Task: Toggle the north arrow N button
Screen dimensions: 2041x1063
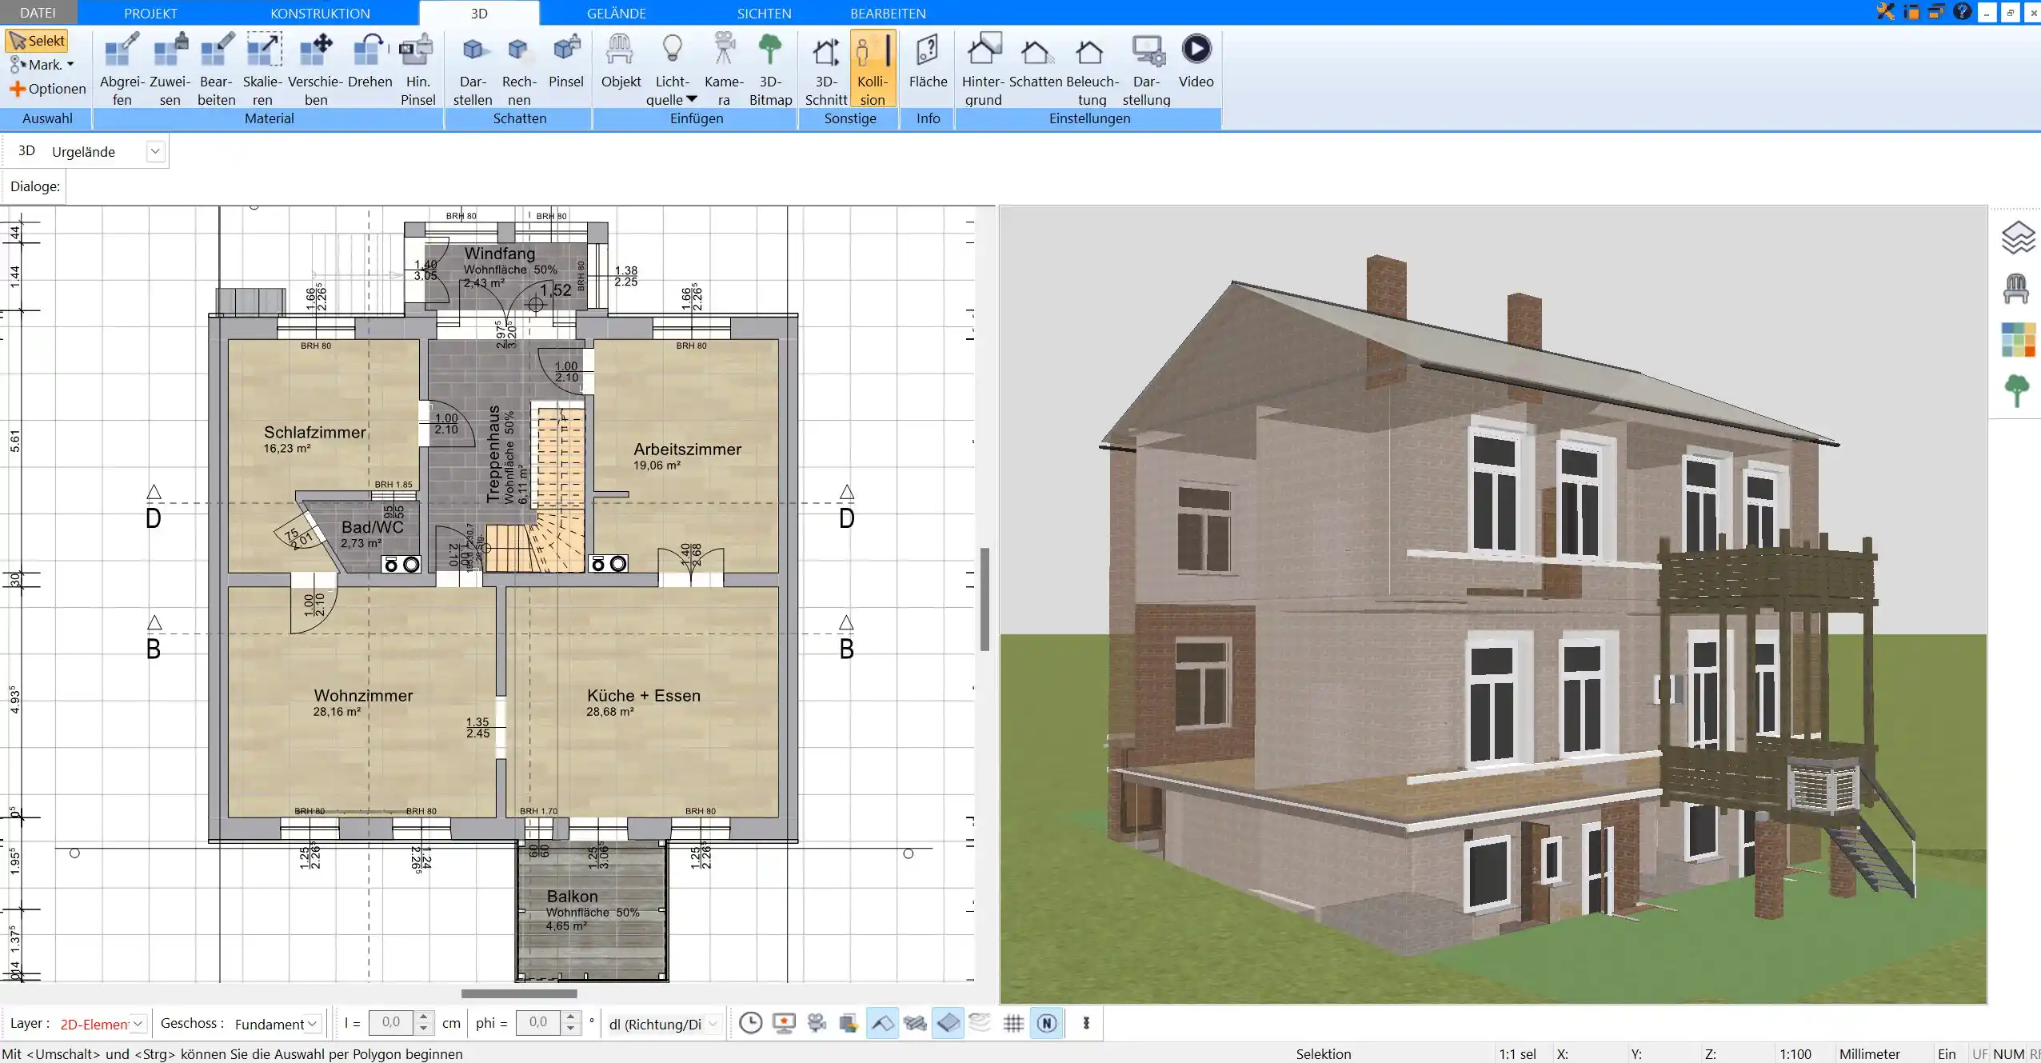Action: coord(1047,1023)
